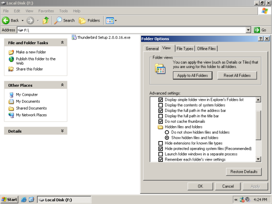Click the Advanced settings scroll down arrow

pos(258,159)
